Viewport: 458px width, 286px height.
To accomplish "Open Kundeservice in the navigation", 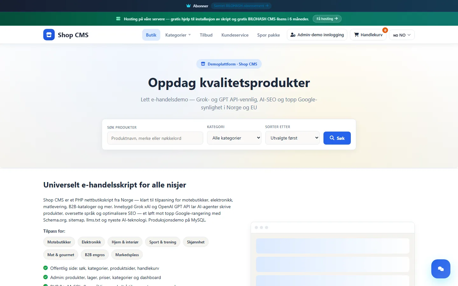I will (x=235, y=35).
